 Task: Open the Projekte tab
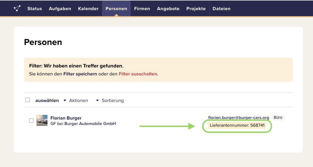tap(196, 9)
